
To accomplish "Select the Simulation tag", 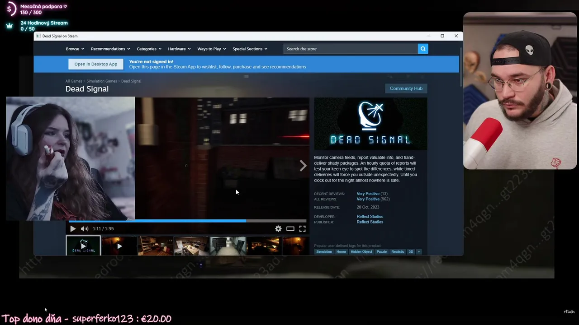I will [x=324, y=251].
